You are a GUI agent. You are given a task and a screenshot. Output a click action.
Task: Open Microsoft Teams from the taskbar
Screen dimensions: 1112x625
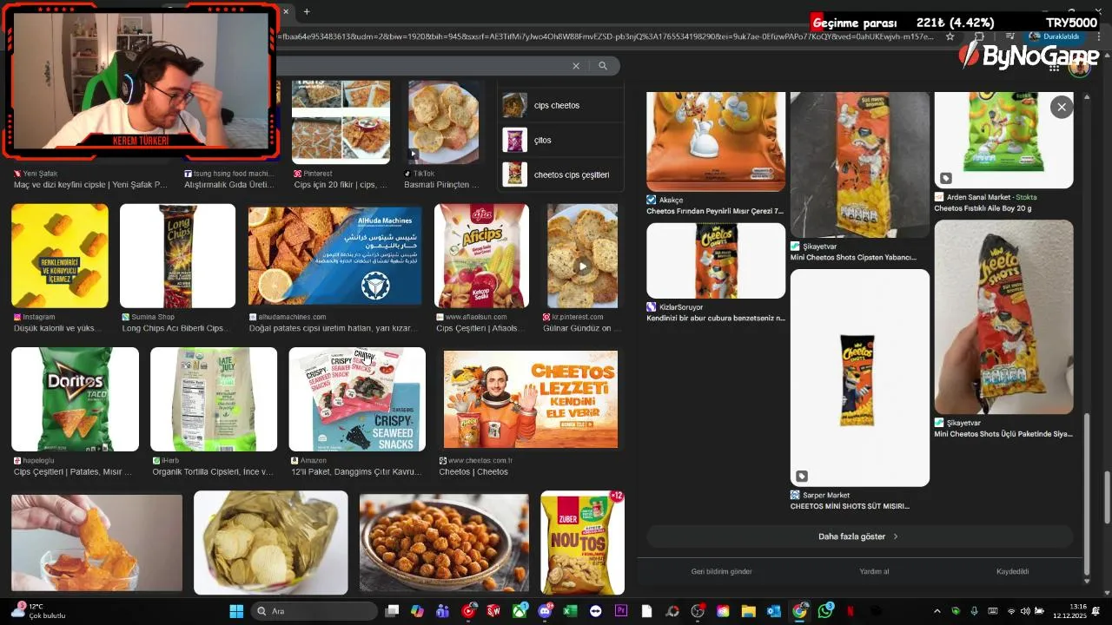[x=442, y=611]
